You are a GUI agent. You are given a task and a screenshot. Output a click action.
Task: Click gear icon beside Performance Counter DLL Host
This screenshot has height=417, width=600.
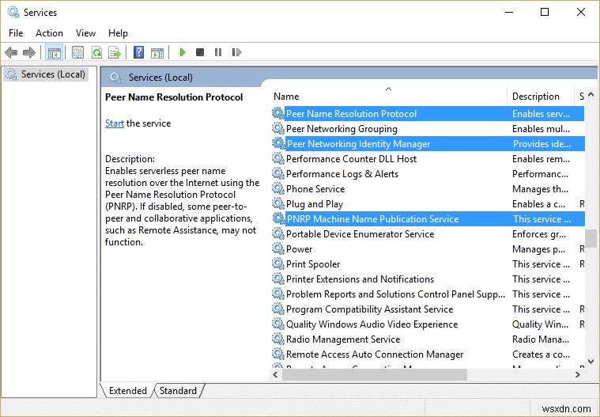pos(277,158)
